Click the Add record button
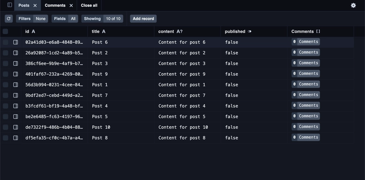Viewport: 365px width, 180px height. pos(143,19)
